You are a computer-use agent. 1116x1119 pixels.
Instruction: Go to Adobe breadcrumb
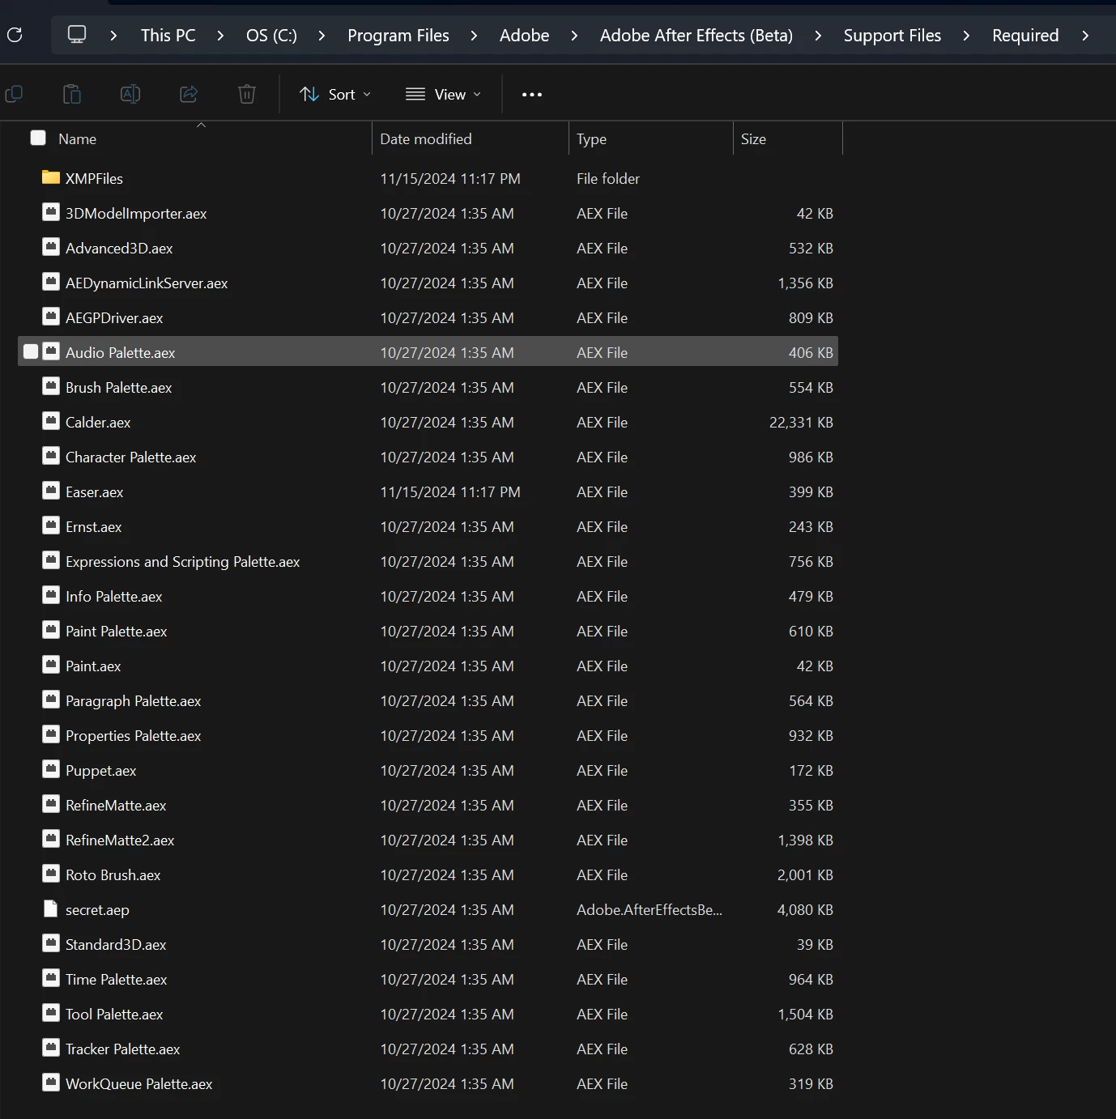coord(524,36)
